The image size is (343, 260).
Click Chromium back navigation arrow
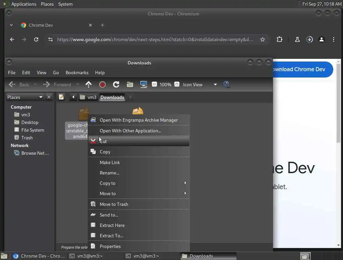(12, 39)
